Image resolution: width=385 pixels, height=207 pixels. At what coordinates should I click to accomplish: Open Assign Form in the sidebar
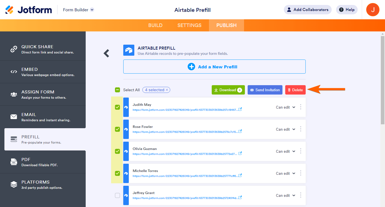point(43,94)
